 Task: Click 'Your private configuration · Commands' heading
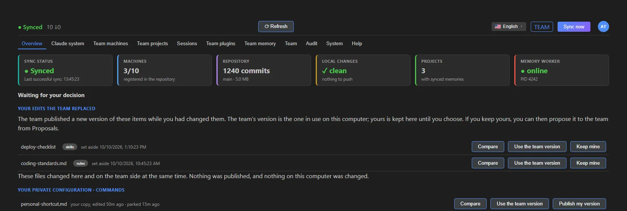click(71, 190)
